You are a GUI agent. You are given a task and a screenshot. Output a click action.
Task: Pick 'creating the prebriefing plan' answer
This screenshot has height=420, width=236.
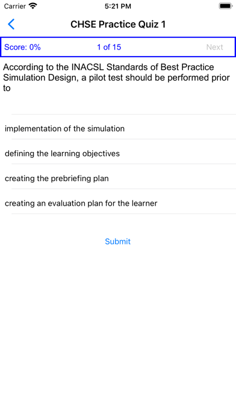[118, 179]
